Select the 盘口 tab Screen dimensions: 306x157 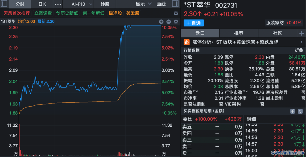click(200, 33)
